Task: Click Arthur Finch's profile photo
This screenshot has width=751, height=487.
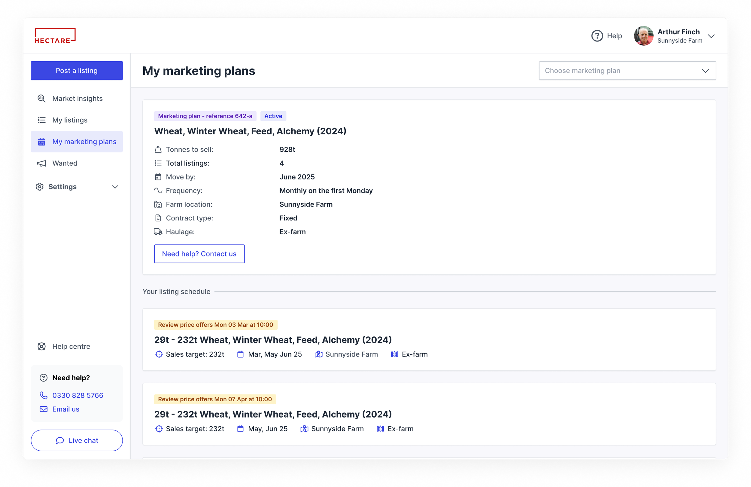Action: pyautogui.click(x=643, y=36)
